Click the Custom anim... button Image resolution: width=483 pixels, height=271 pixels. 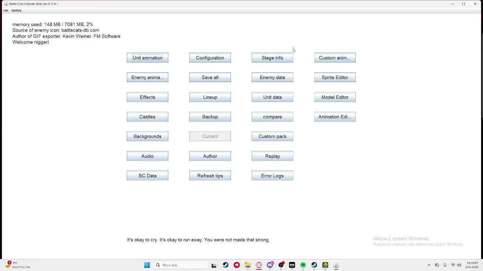335,58
